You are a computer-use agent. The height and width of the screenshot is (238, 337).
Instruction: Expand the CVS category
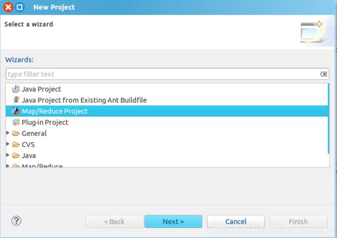[x=8, y=144]
